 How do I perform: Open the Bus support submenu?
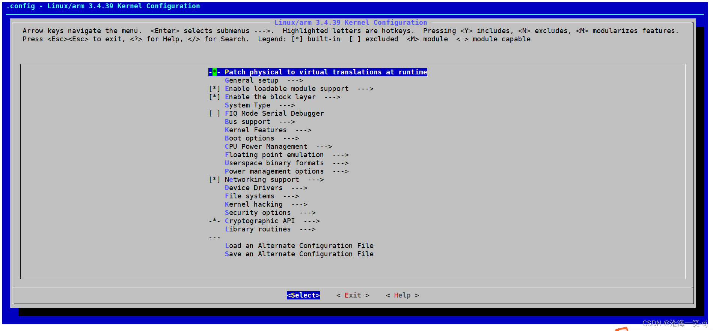click(x=260, y=122)
